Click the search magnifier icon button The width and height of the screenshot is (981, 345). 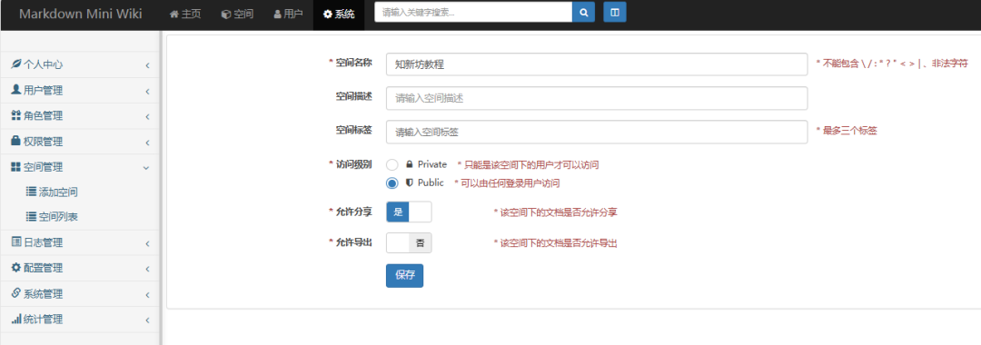click(583, 12)
